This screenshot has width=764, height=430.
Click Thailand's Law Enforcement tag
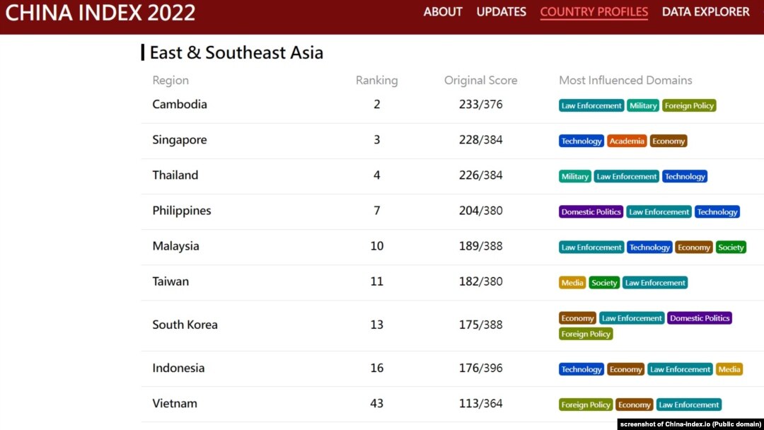tap(627, 177)
